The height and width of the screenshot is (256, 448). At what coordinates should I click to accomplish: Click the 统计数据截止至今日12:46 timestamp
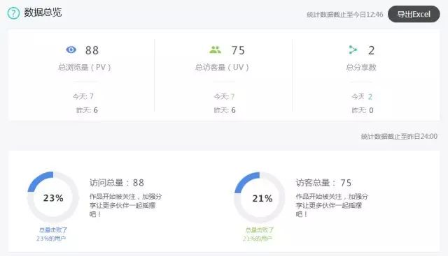(x=345, y=14)
